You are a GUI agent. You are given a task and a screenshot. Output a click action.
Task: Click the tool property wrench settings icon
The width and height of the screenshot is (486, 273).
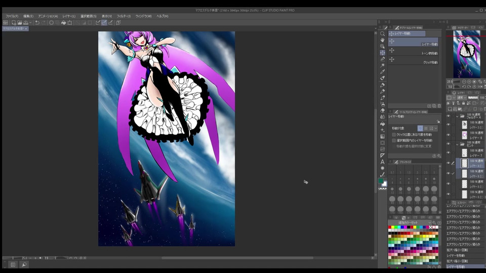[439, 156]
